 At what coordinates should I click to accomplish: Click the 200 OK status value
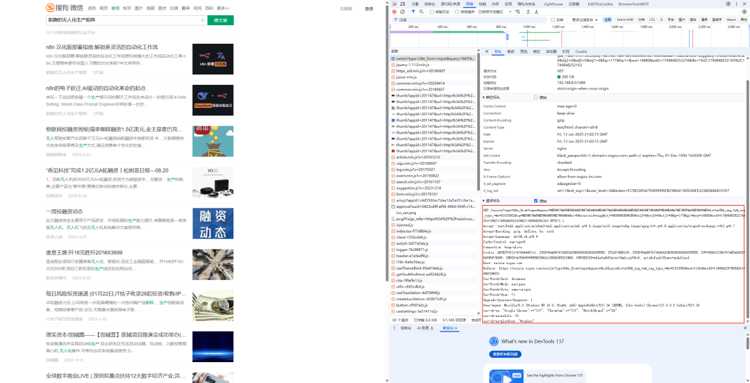coord(567,76)
